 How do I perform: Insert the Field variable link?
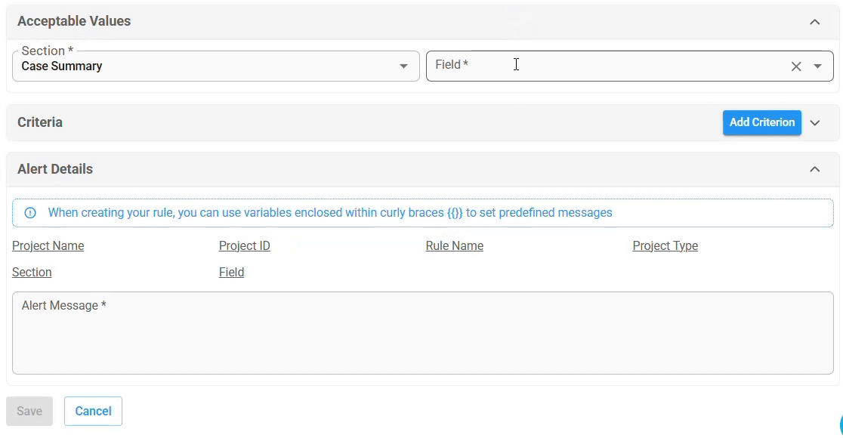[x=232, y=272]
